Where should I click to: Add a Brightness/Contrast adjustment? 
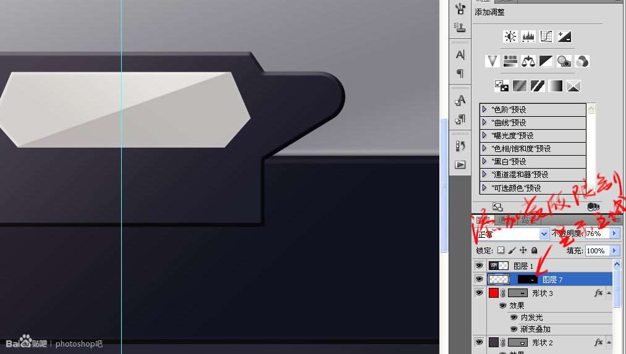tap(510, 36)
